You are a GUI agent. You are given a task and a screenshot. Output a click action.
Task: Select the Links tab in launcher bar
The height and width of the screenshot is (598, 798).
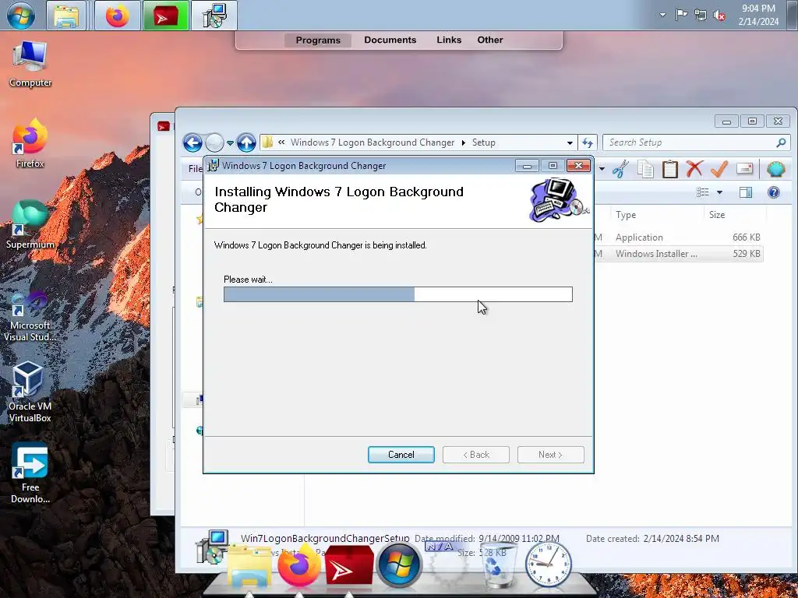click(449, 40)
